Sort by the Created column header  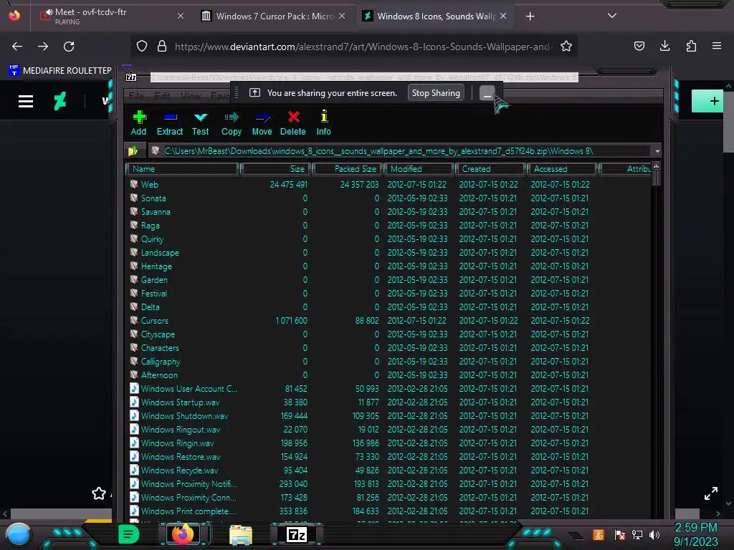(x=490, y=169)
